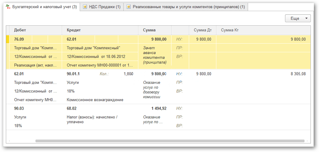This screenshot has height=152, width=319.
Task: Open the Еще dropdown menu
Action: pyautogui.click(x=298, y=18)
